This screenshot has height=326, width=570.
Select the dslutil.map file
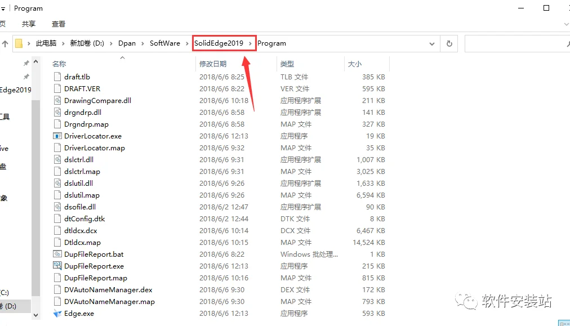[82, 195]
